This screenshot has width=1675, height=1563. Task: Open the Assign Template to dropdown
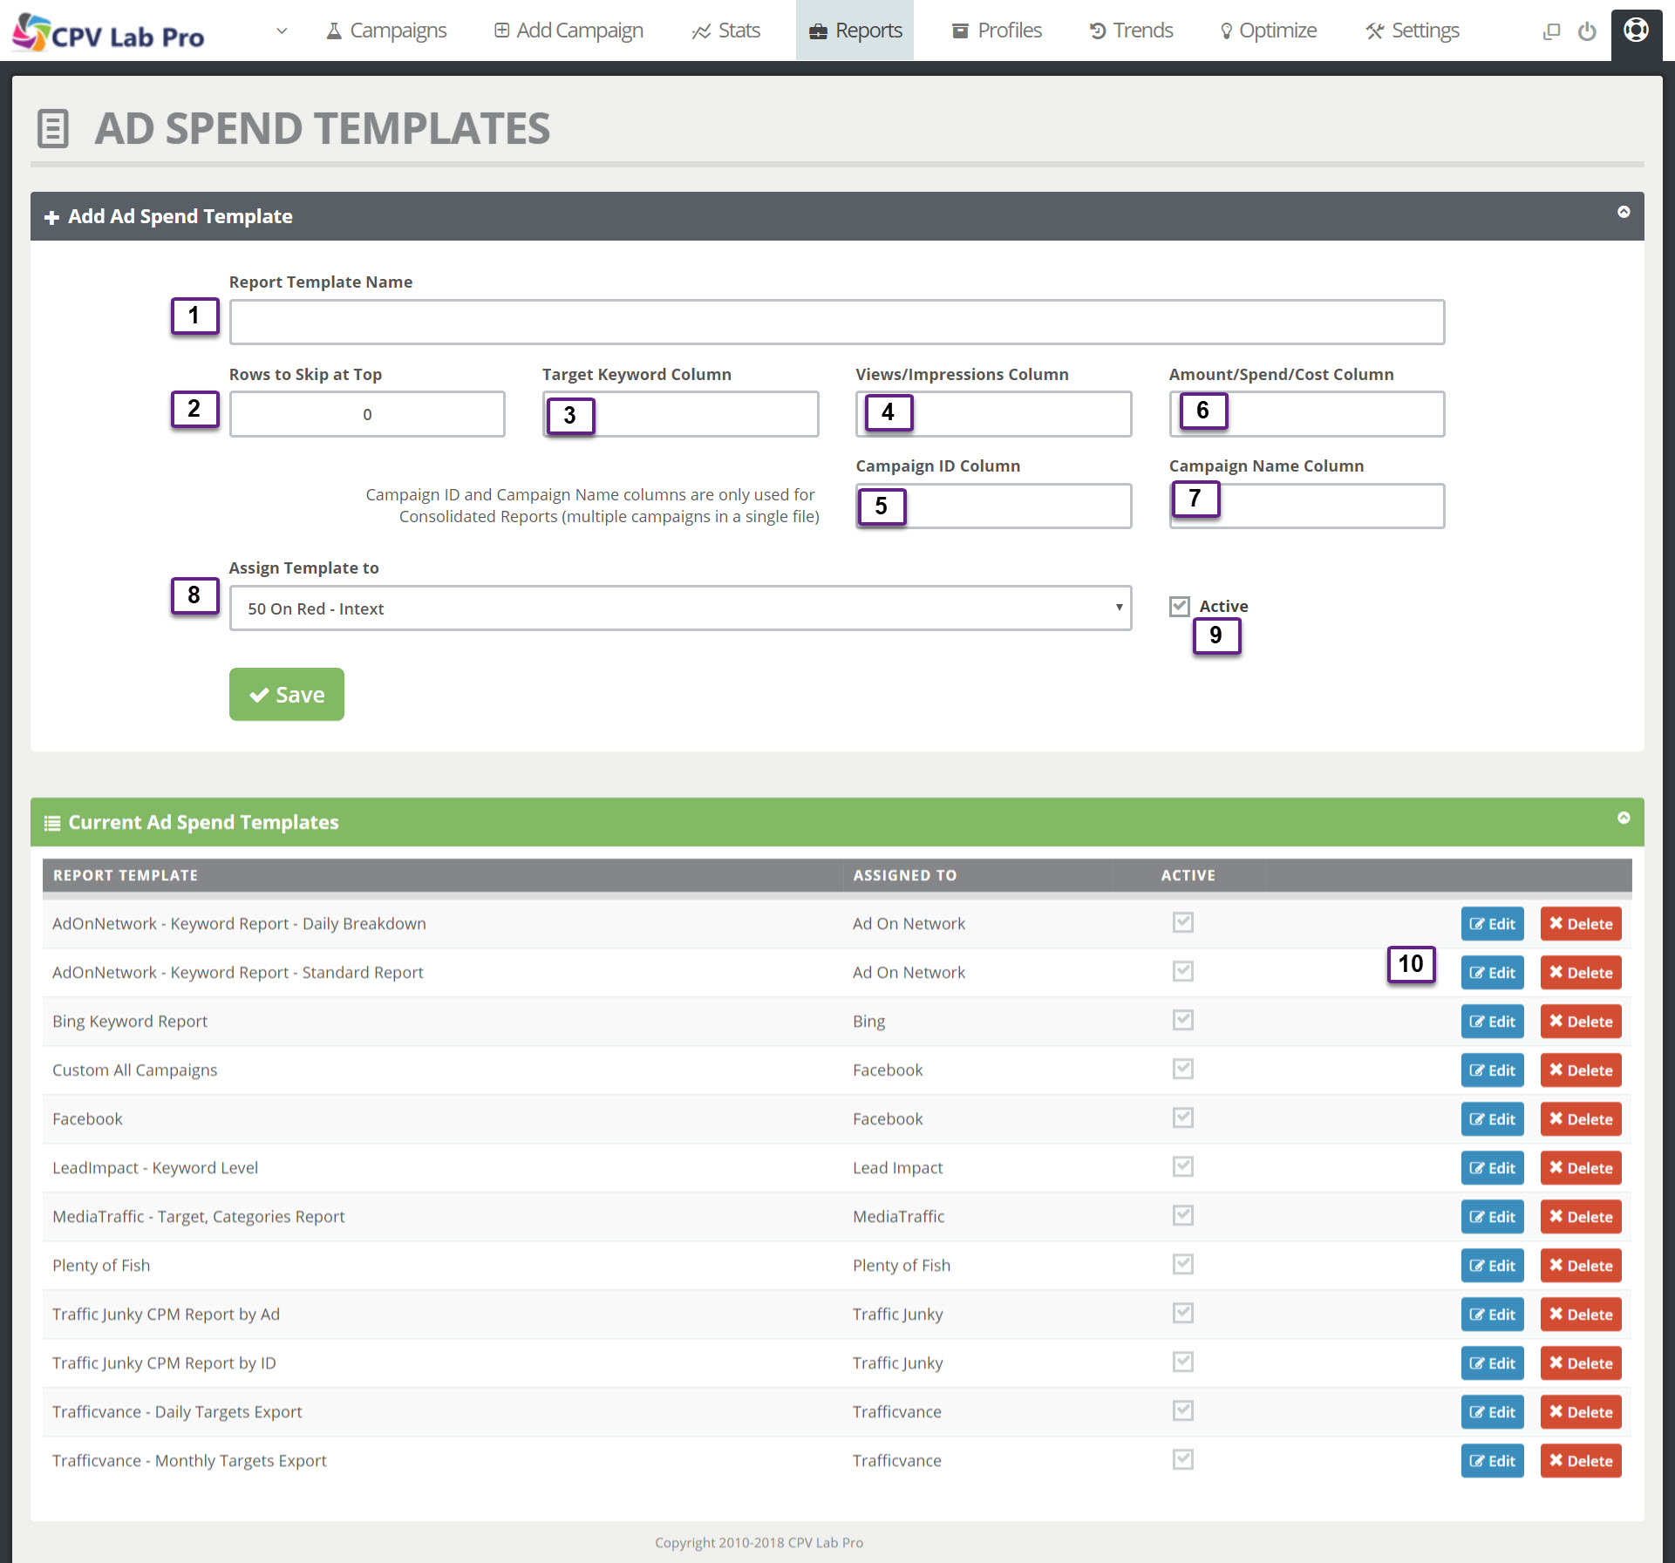tap(680, 608)
